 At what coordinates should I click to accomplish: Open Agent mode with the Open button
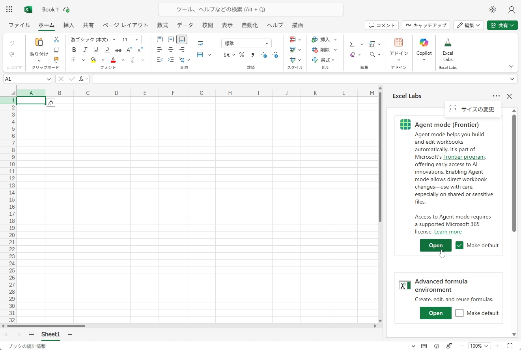coord(435,245)
